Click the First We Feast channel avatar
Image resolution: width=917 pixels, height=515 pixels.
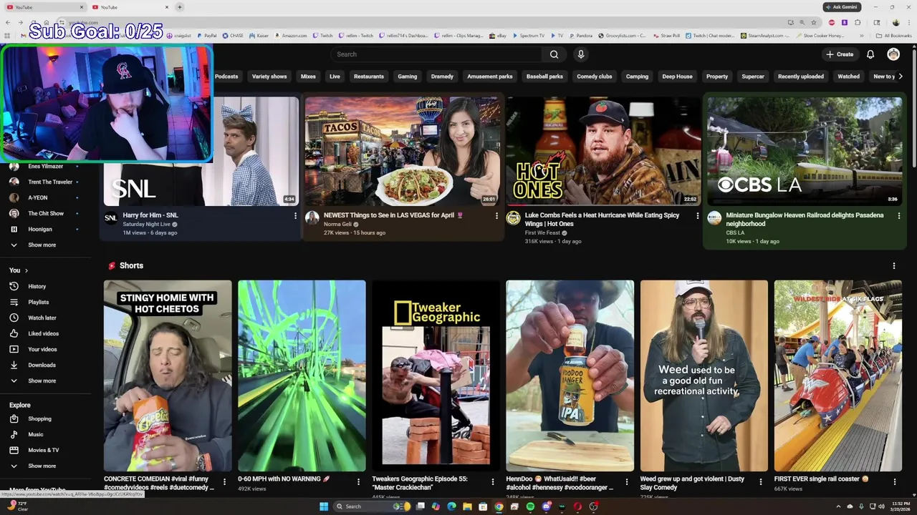[x=514, y=218]
